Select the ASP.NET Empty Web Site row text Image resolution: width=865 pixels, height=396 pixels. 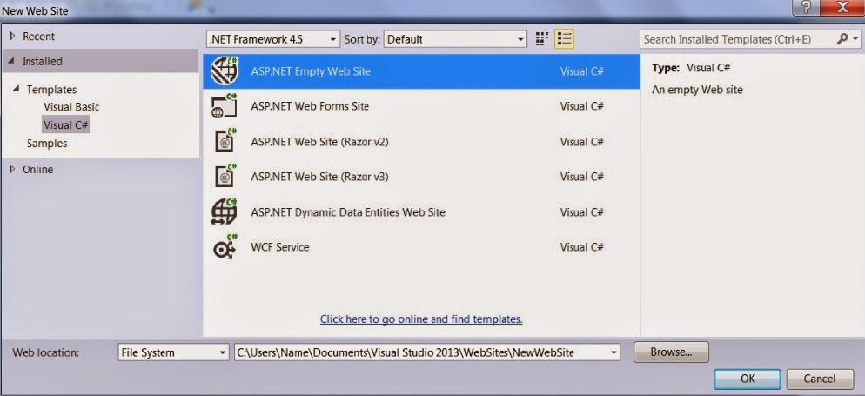coord(311,71)
